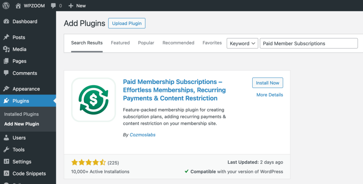Screen dimensions: 363x184
Task: Click the Comments speech bubble sidebar icon
Action: (6, 73)
